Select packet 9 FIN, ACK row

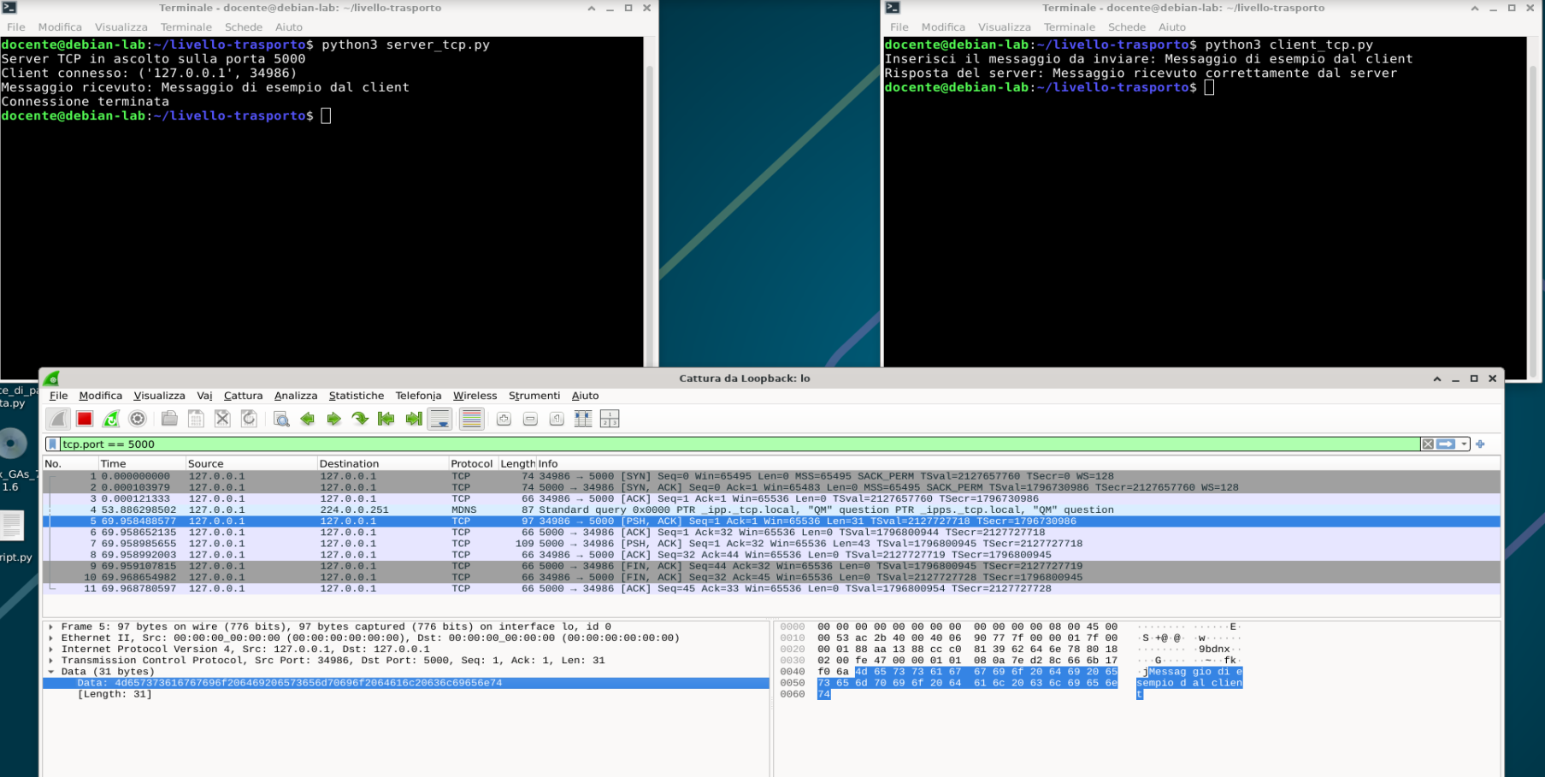point(771,566)
